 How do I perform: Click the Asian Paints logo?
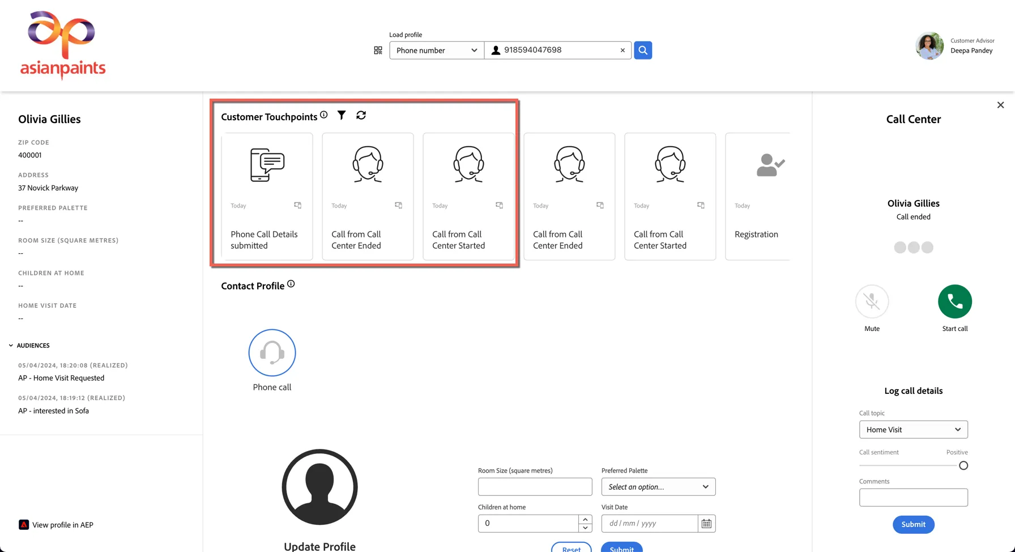click(x=63, y=45)
